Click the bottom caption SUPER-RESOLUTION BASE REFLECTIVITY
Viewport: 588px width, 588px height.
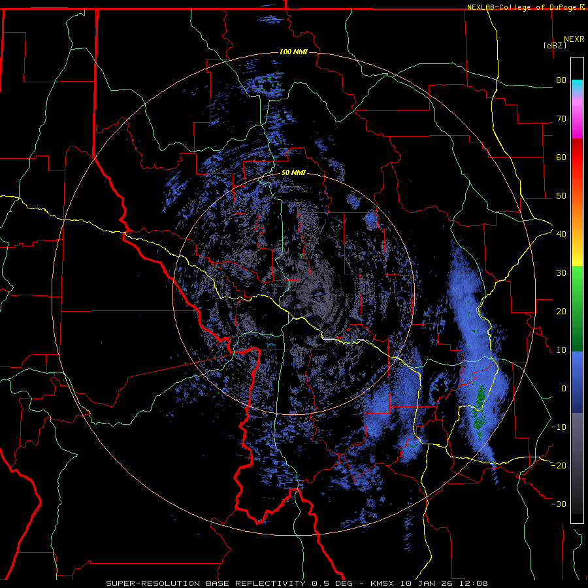tap(204, 583)
